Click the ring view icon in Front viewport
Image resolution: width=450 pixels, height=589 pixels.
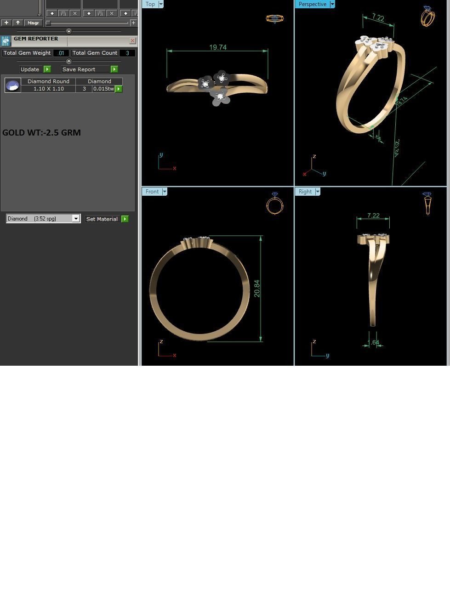[x=274, y=204]
